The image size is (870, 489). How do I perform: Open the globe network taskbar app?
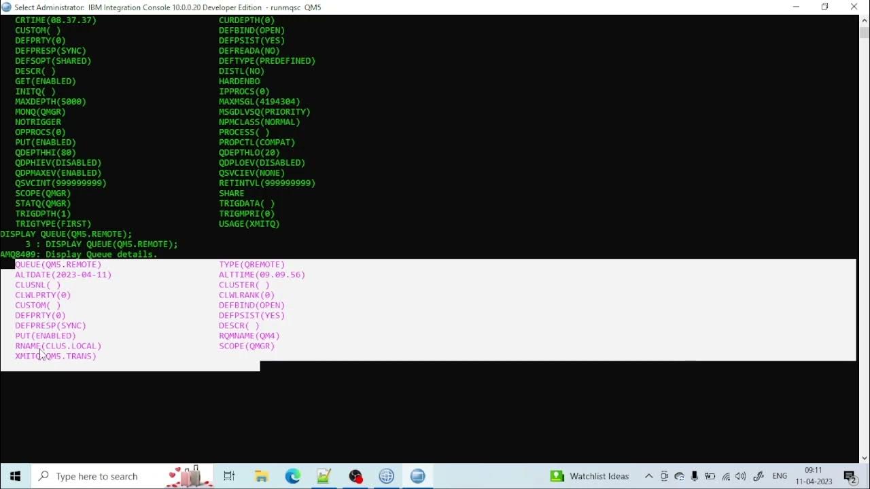point(387,476)
